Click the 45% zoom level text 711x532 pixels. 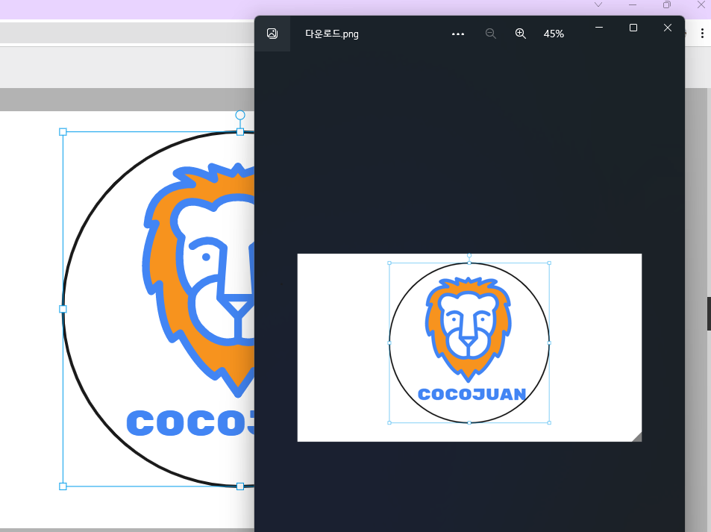coord(554,34)
